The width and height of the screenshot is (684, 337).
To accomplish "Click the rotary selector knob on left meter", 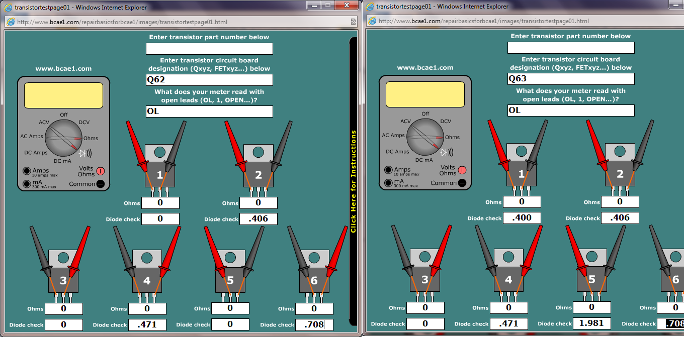I will [x=63, y=139].
